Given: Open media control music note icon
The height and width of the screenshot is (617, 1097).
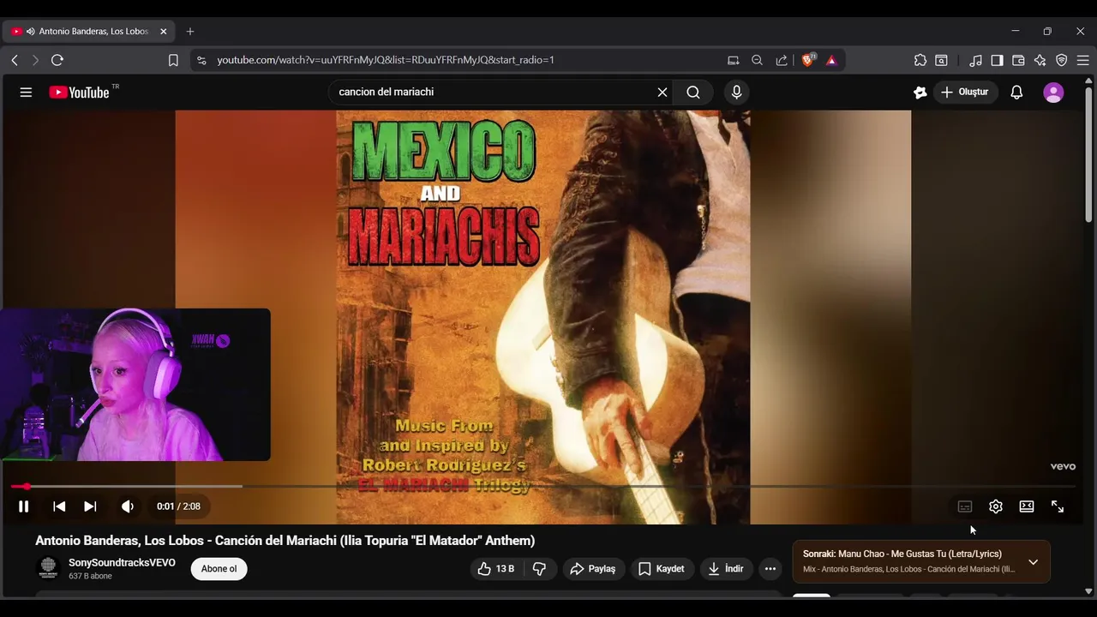Looking at the screenshot, I should coord(975,60).
